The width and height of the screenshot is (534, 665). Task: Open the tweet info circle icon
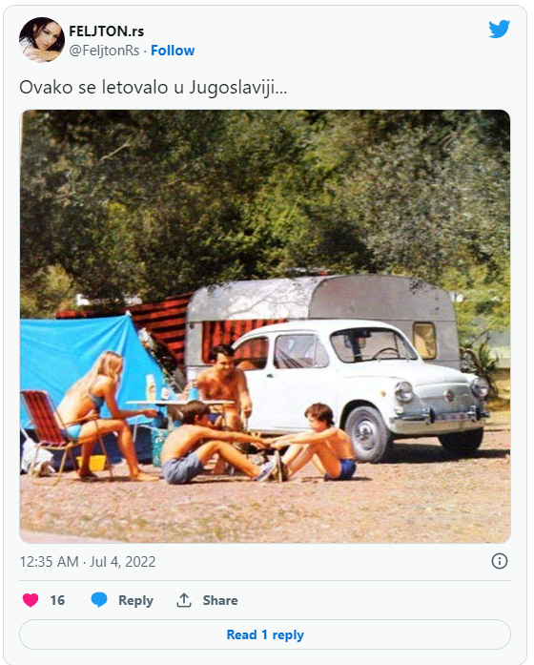click(500, 561)
